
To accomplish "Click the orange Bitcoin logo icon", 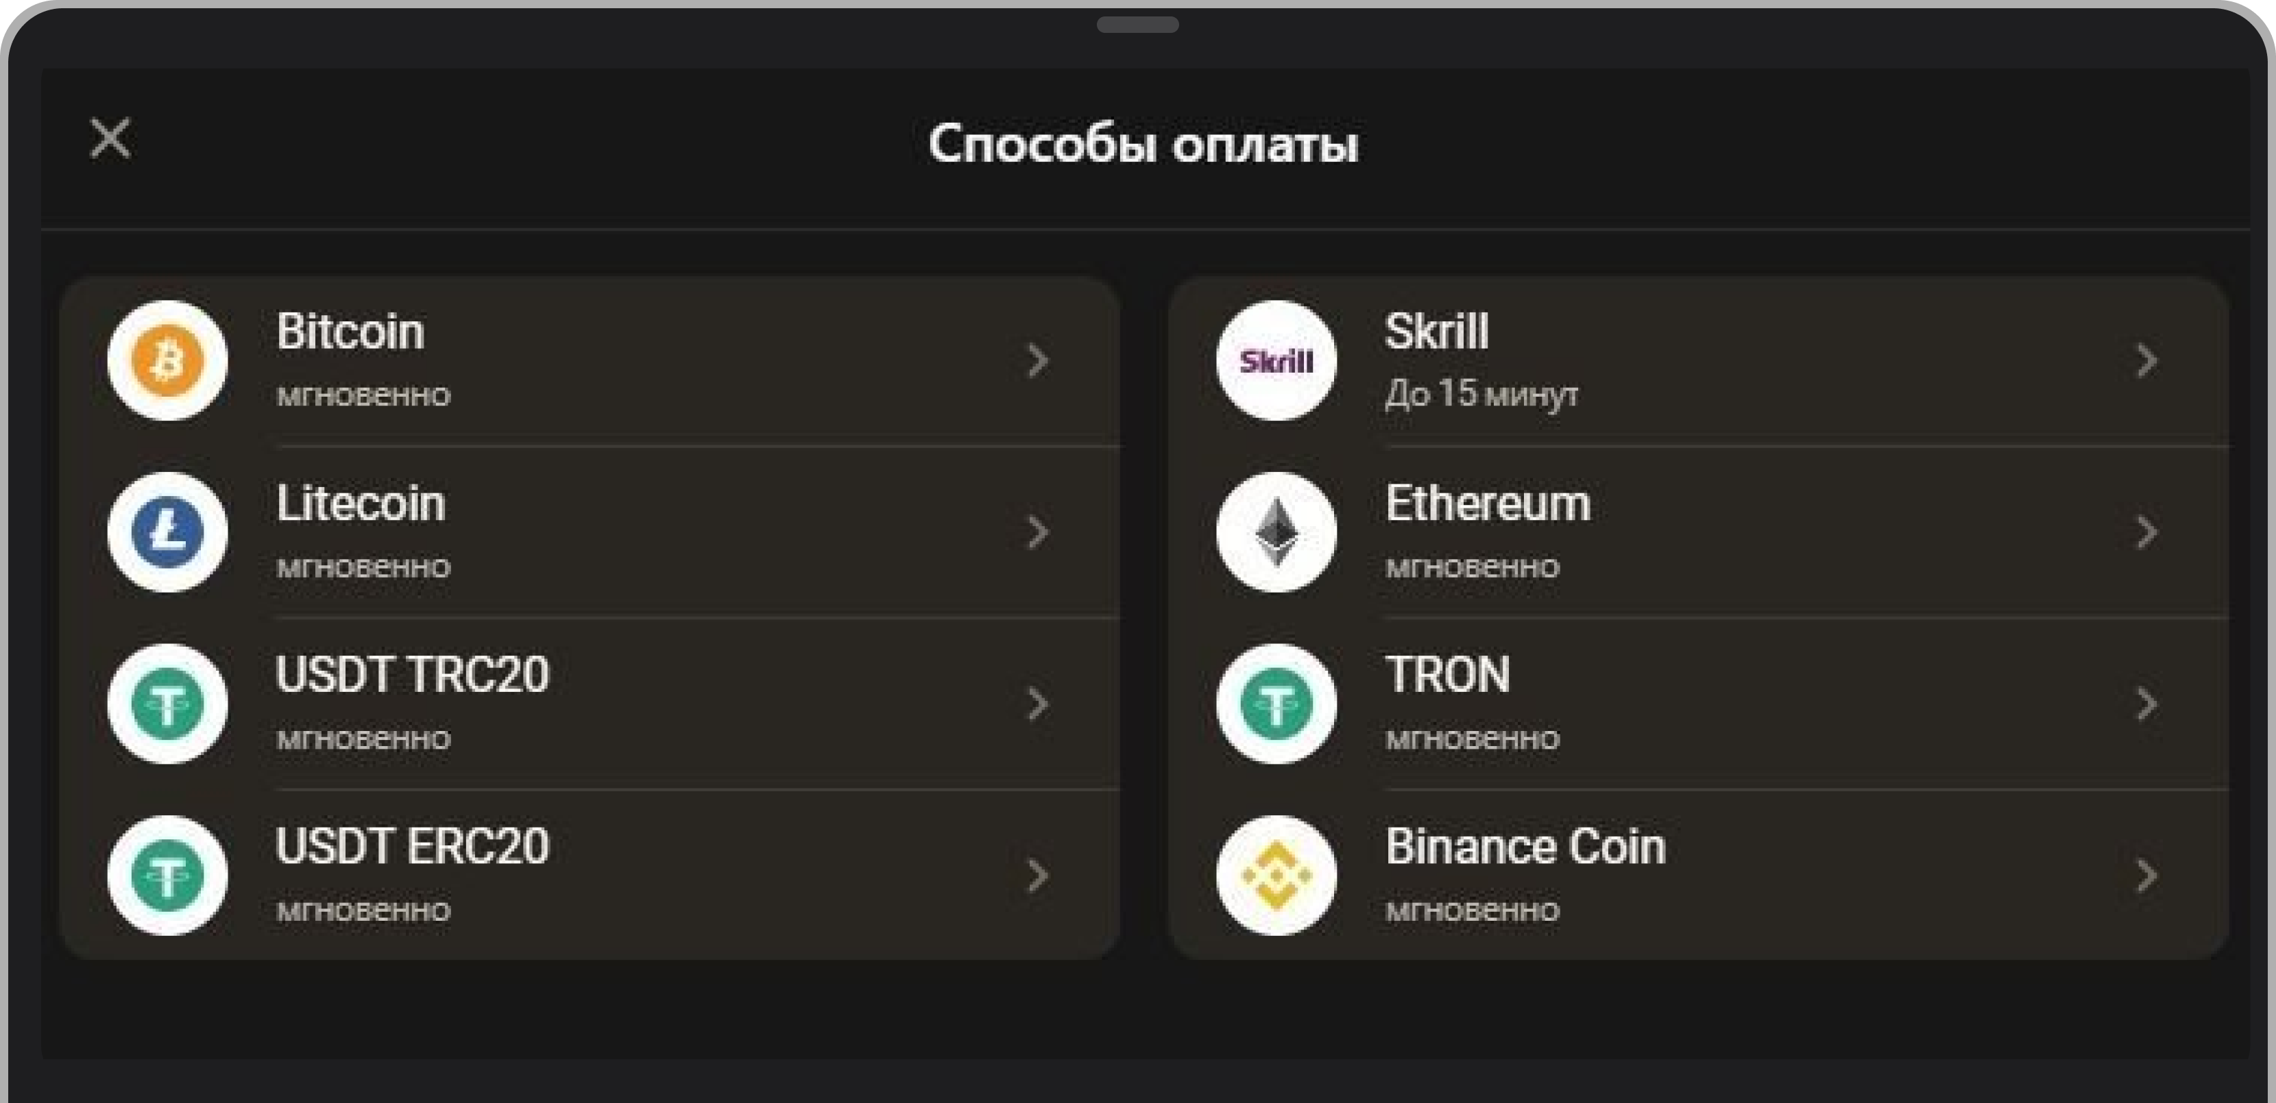I will point(167,360).
